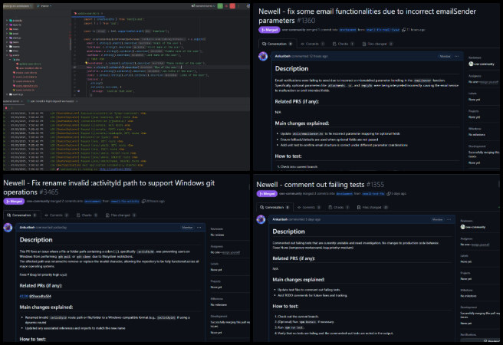This screenshot has height=345, width=503.
Task: Open the Checks tab in PR #1355
Action: point(339,208)
